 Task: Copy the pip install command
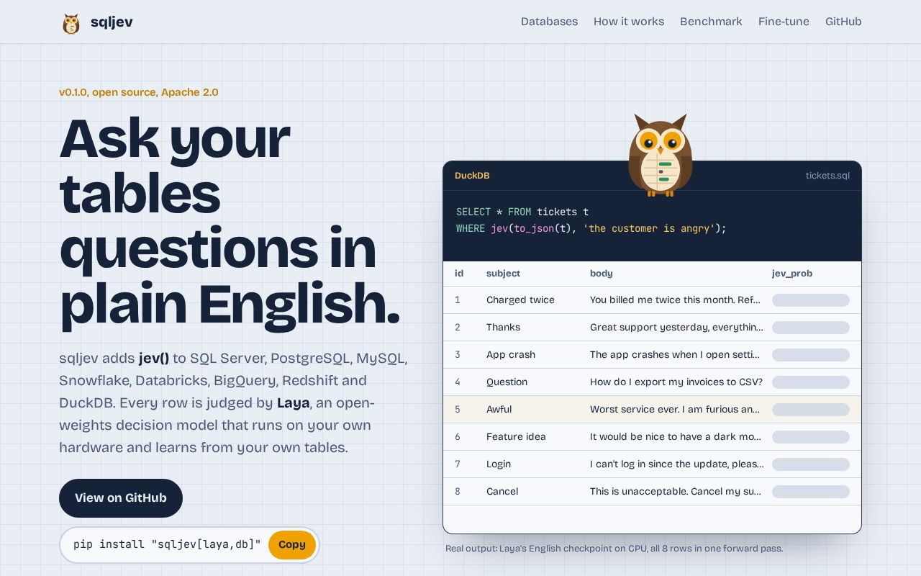(292, 545)
